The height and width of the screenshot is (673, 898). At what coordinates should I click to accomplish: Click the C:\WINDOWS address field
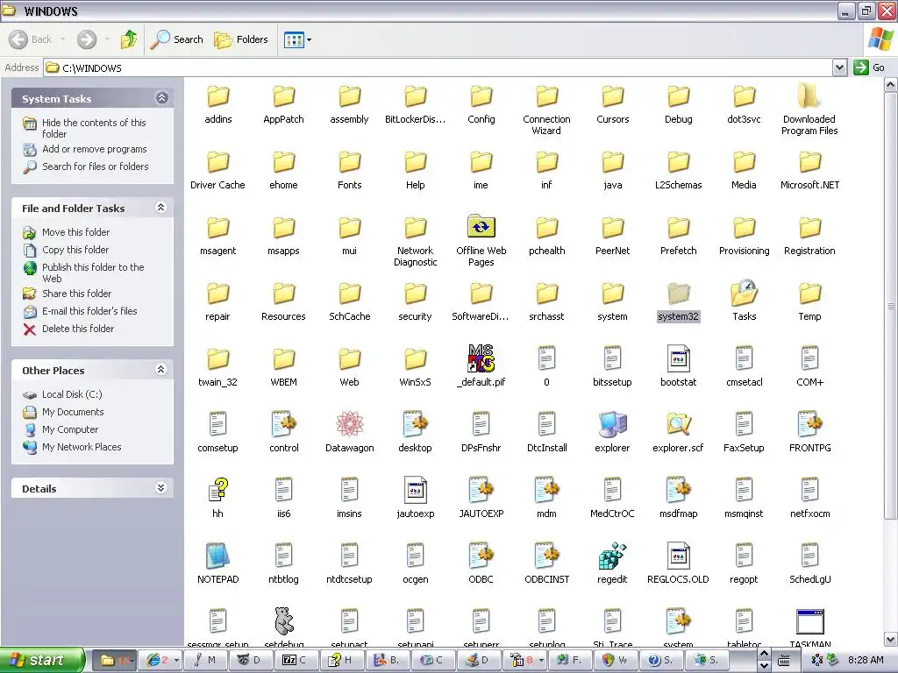coord(438,67)
